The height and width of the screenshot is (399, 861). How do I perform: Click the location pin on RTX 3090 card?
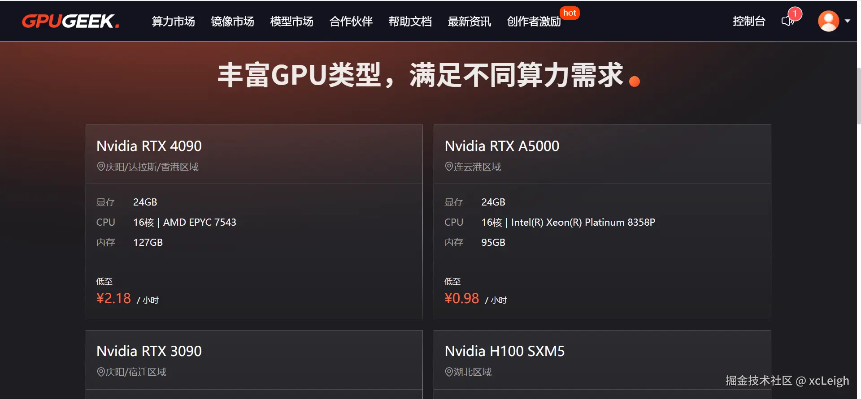(x=101, y=372)
